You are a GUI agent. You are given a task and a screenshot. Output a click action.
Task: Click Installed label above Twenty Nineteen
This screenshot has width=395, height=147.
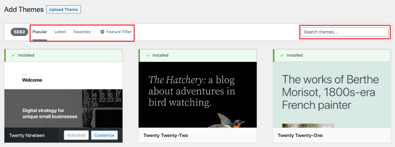click(x=26, y=55)
